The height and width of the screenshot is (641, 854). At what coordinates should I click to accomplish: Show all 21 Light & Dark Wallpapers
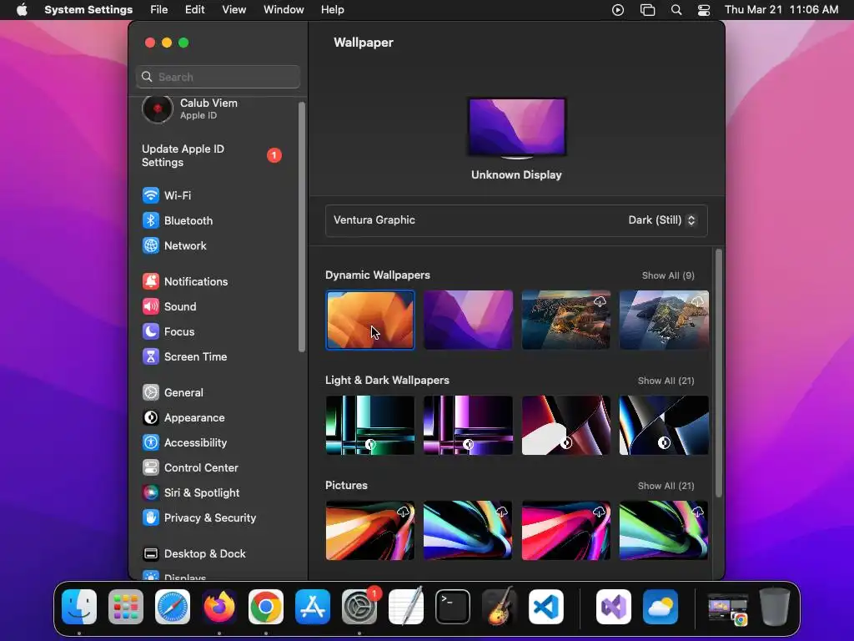coord(666,381)
